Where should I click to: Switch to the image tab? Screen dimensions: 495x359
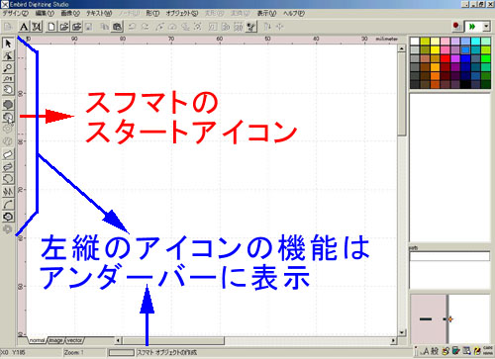(55, 340)
